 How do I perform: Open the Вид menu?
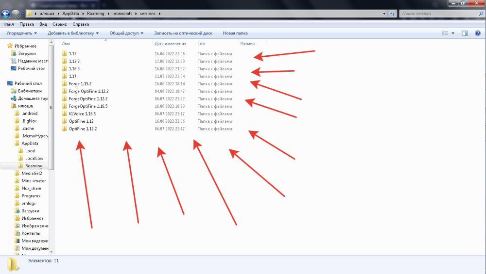click(43, 24)
